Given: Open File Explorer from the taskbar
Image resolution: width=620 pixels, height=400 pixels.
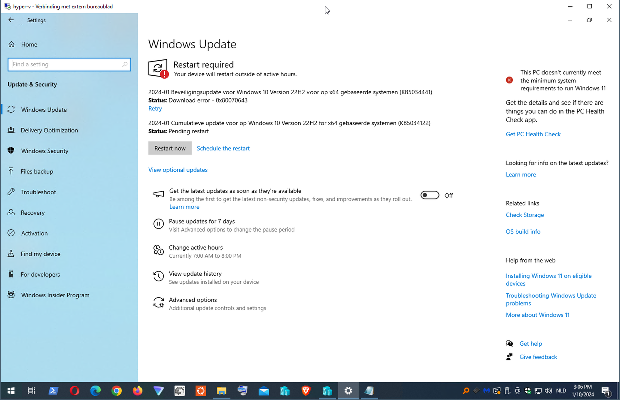Looking at the screenshot, I should [x=222, y=391].
